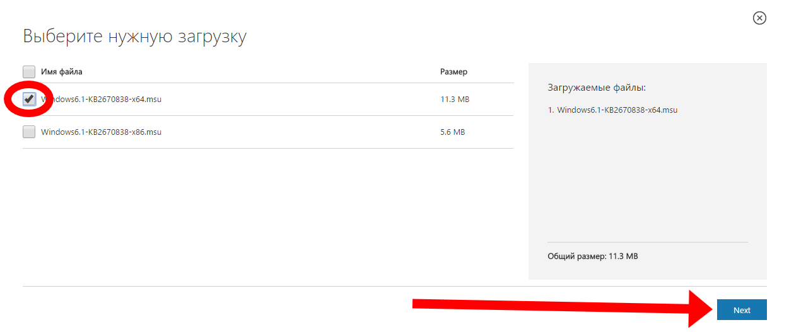Toggle the select-all checkbox beside Имя файла
Screen dimensions: 789x332
[29, 72]
